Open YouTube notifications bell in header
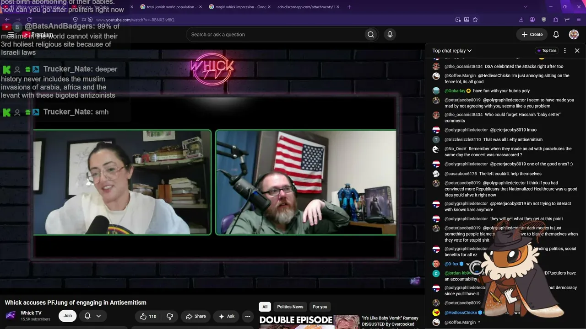 point(556,34)
